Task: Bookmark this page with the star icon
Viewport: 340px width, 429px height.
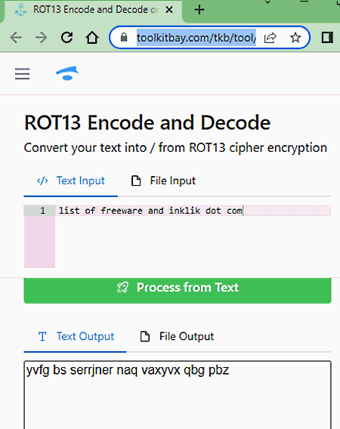Action: [295, 38]
